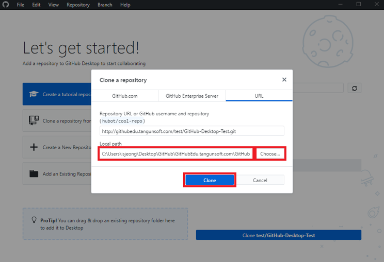Viewport: 384px width, 262px height.
Task: Close the Clone a repository dialog
Action: point(284,80)
